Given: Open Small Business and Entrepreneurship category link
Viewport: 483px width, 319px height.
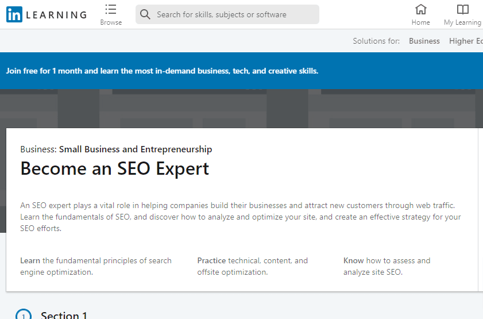Looking at the screenshot, I should pyautogui.click(x=136, y=149).
